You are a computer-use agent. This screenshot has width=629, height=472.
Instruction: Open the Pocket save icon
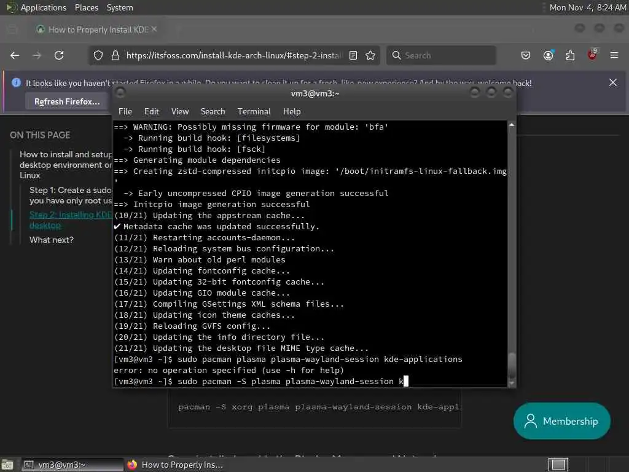point(526,55)
